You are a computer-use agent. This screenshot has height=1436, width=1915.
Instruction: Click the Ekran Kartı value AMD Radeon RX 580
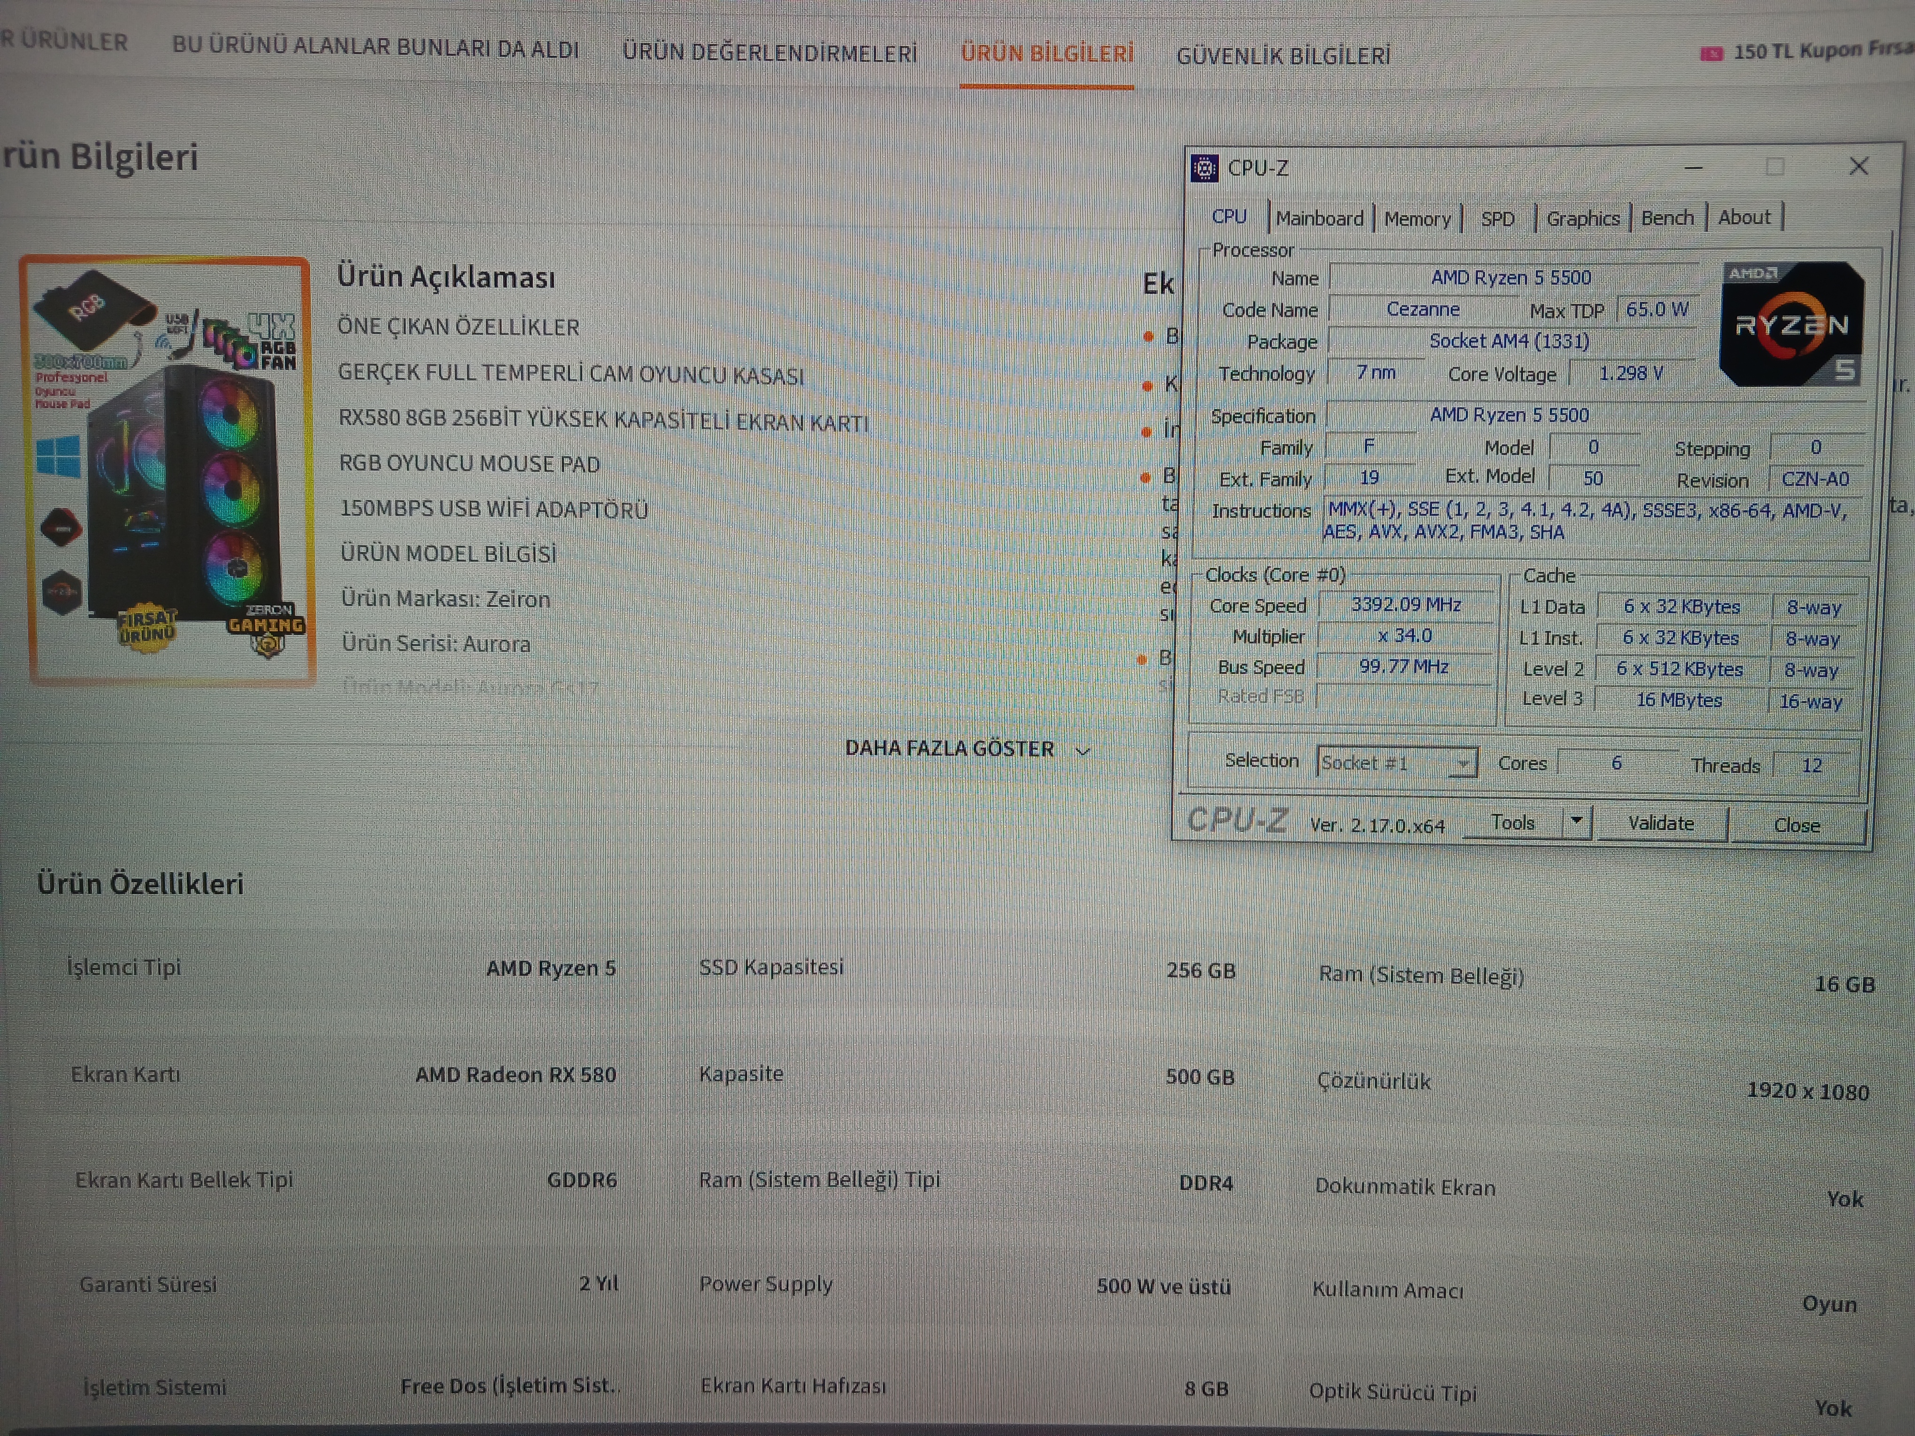tap(515, 1075)
